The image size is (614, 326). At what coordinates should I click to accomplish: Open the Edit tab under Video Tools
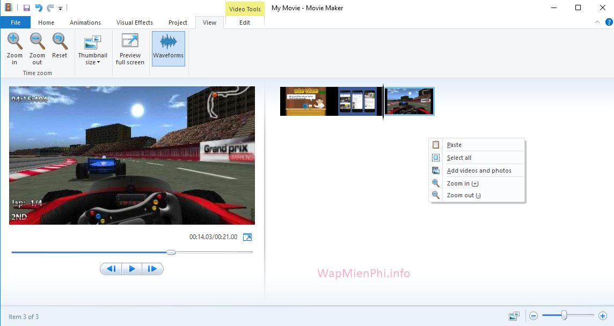pos(245,23)
